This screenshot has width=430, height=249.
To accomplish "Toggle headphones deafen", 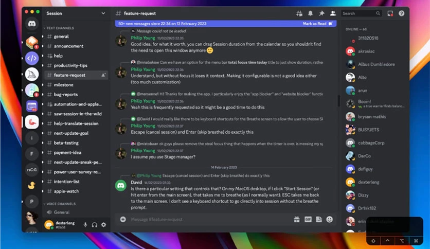I will 95,225.
